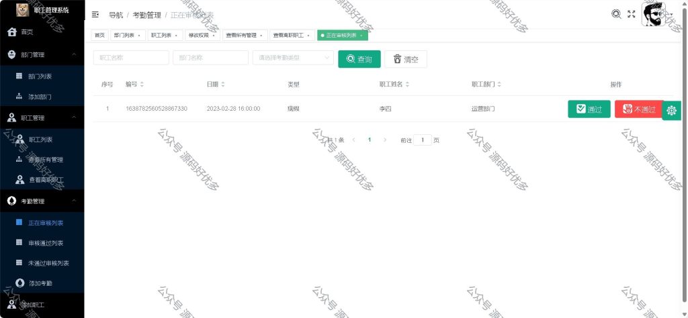
Task: Focus the 前往 page jump input
Action: tap(423, 140)
